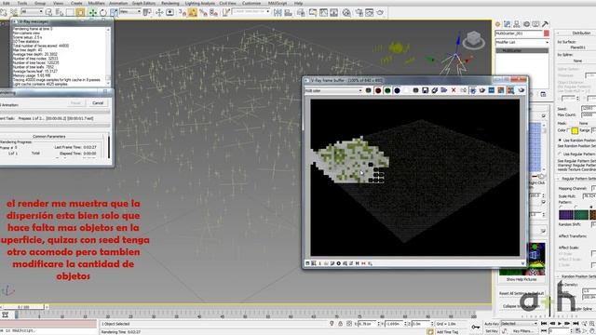Open the Tools menu
This screenshot has height=335, width=596.
pyautogui.click(x=22, y=3)
